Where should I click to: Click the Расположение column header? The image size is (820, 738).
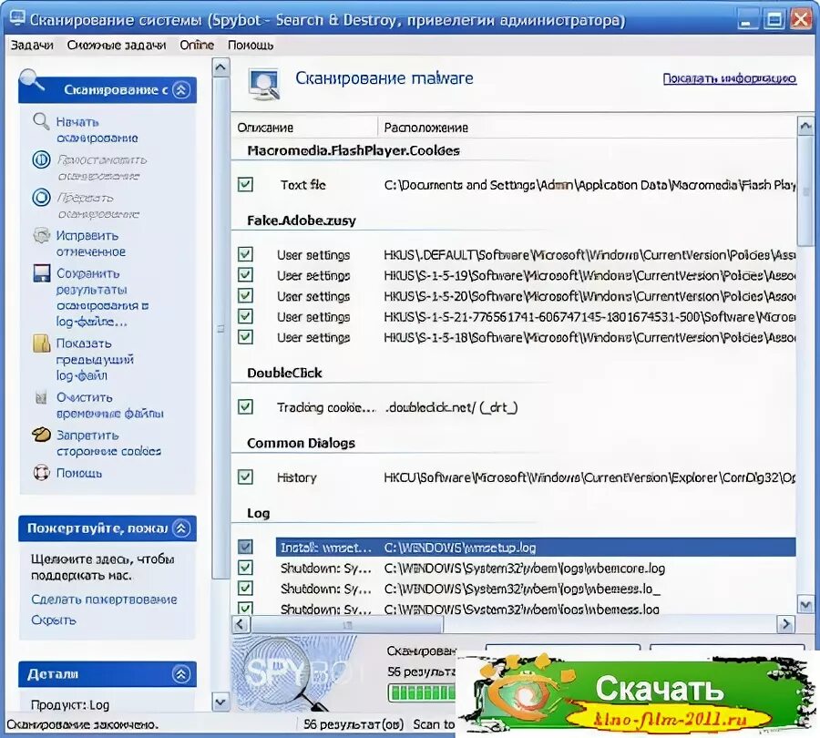[587, 128]
